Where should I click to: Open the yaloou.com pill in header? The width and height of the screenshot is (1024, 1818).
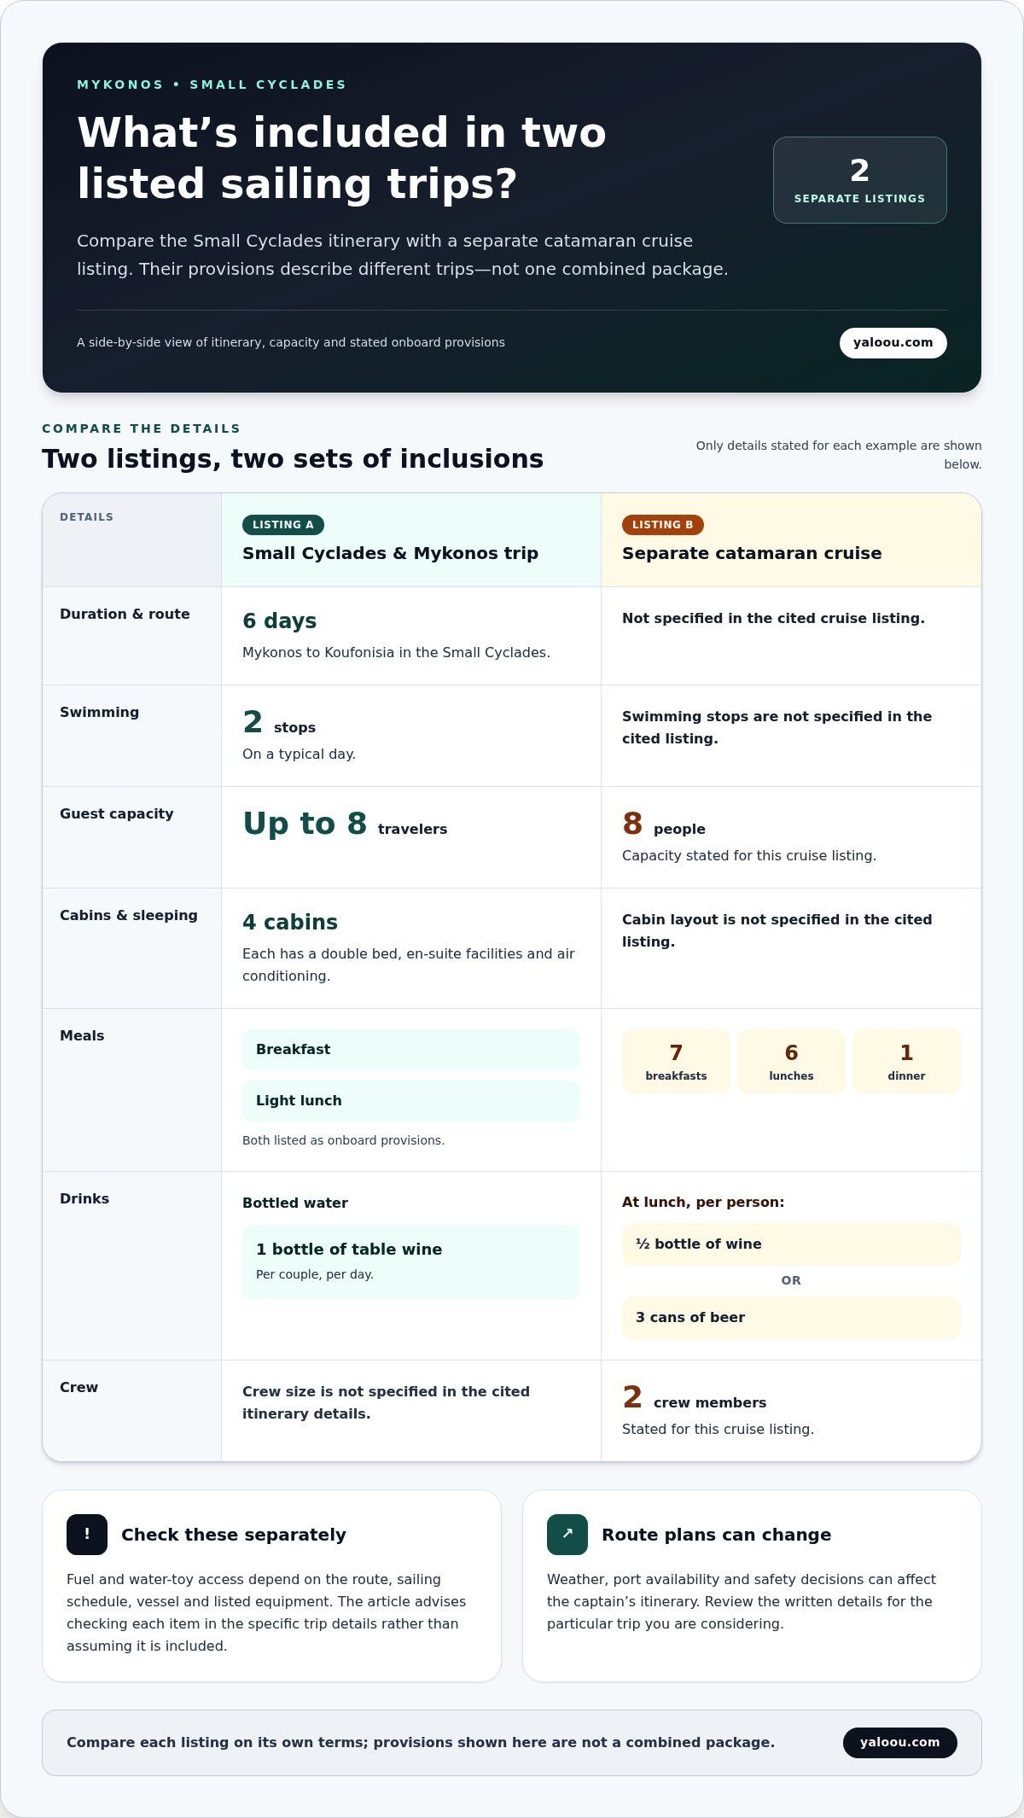coord(893,342)
